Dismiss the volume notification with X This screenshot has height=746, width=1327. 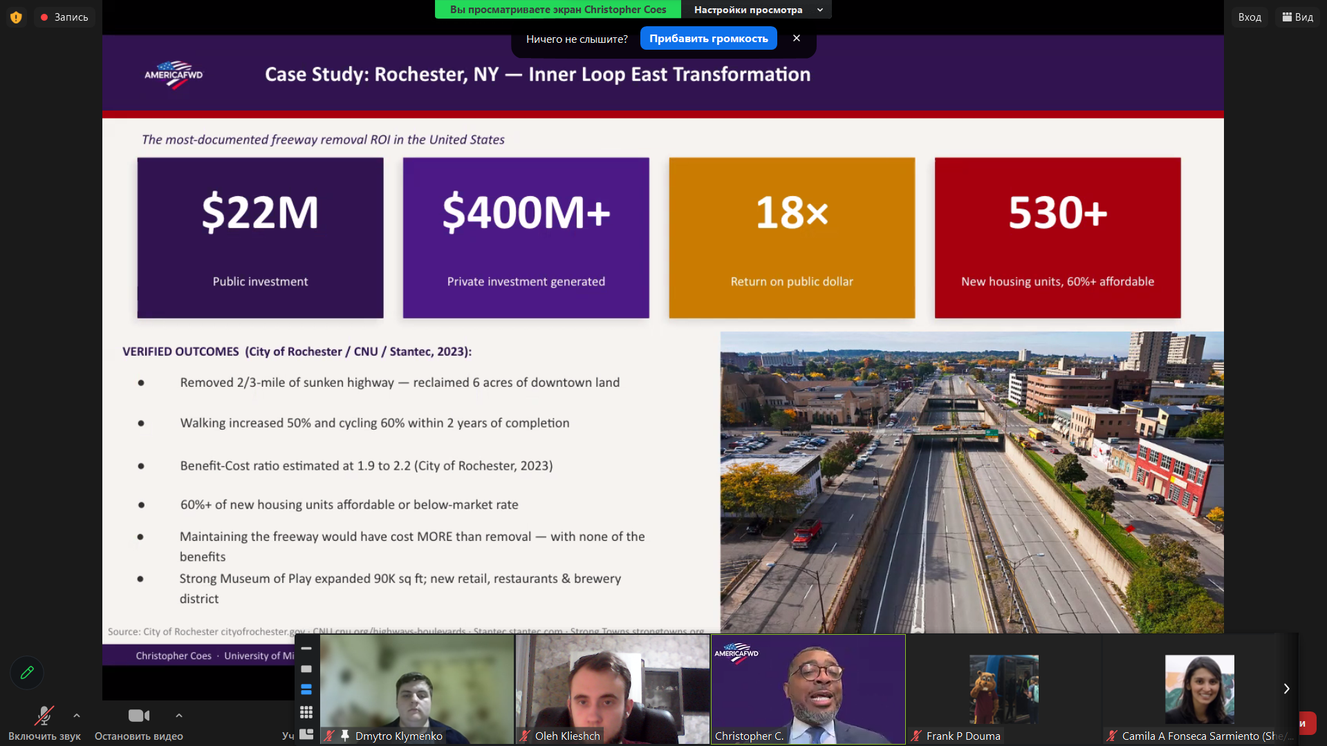tap(797, 39)
